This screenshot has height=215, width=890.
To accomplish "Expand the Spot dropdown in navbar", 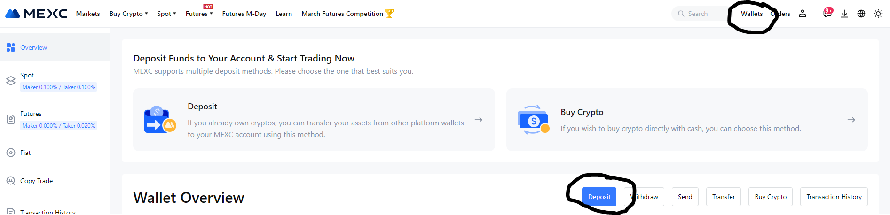I will (x=166, y=14).
